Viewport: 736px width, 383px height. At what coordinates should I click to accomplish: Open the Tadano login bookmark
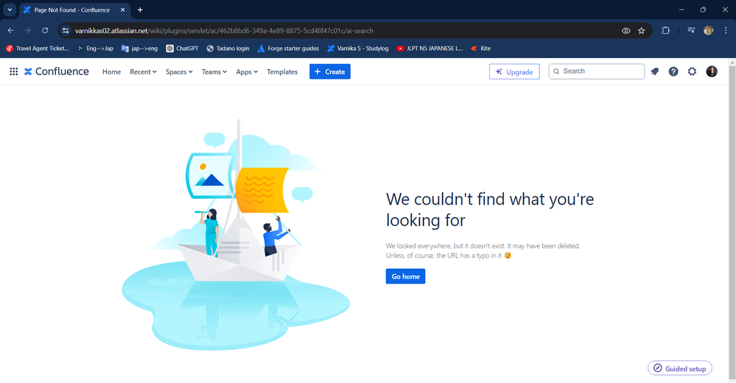coord(228,49)
